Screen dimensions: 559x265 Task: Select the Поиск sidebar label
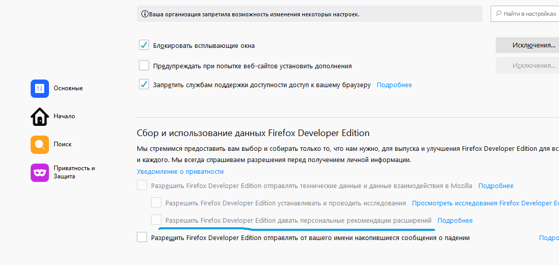pos(62,144)
